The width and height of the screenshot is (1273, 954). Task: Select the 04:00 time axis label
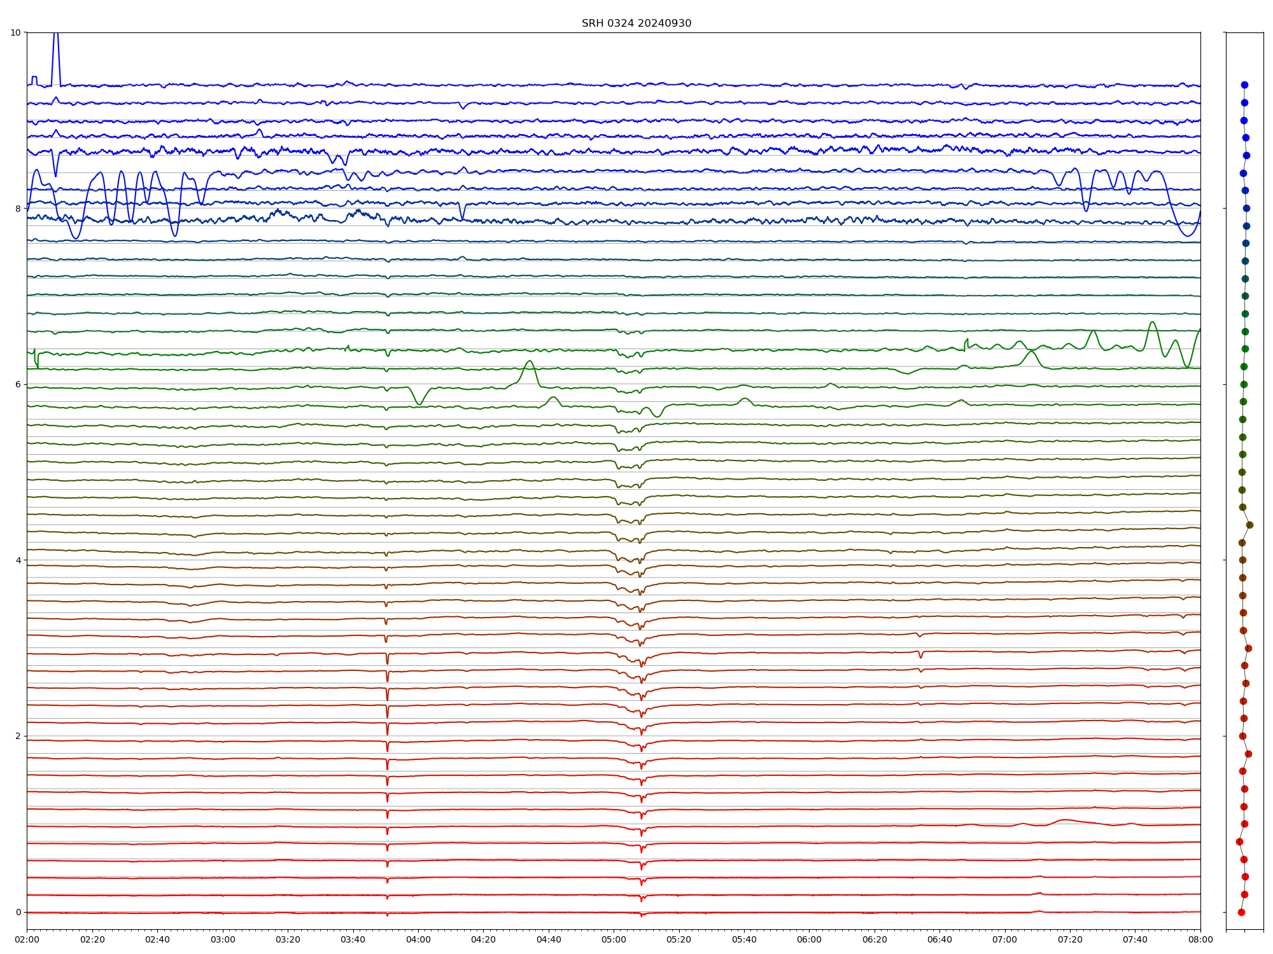click(418, 939)
